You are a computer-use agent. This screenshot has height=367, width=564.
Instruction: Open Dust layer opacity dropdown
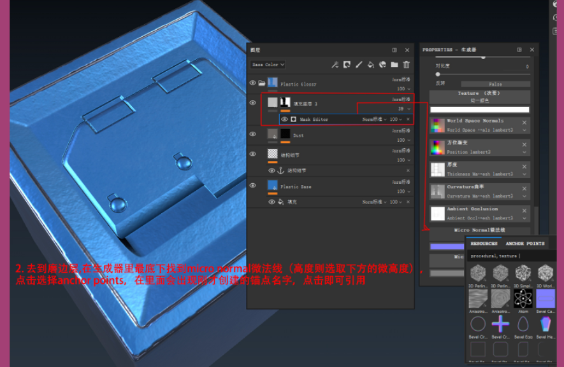[x=403, y=140]
